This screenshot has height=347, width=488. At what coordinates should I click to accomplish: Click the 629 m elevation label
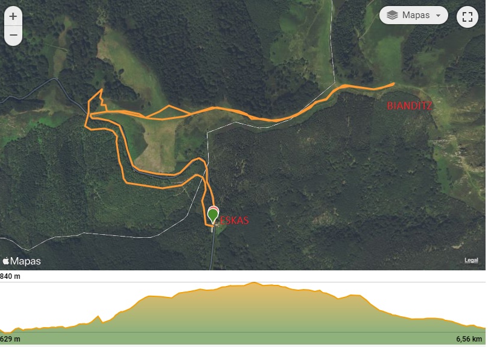(x=10, y=339)
